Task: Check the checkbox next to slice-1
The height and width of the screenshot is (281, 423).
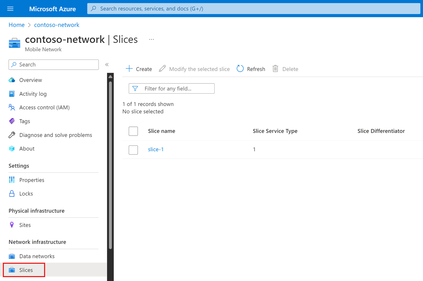Action: [x=133, y=150]
